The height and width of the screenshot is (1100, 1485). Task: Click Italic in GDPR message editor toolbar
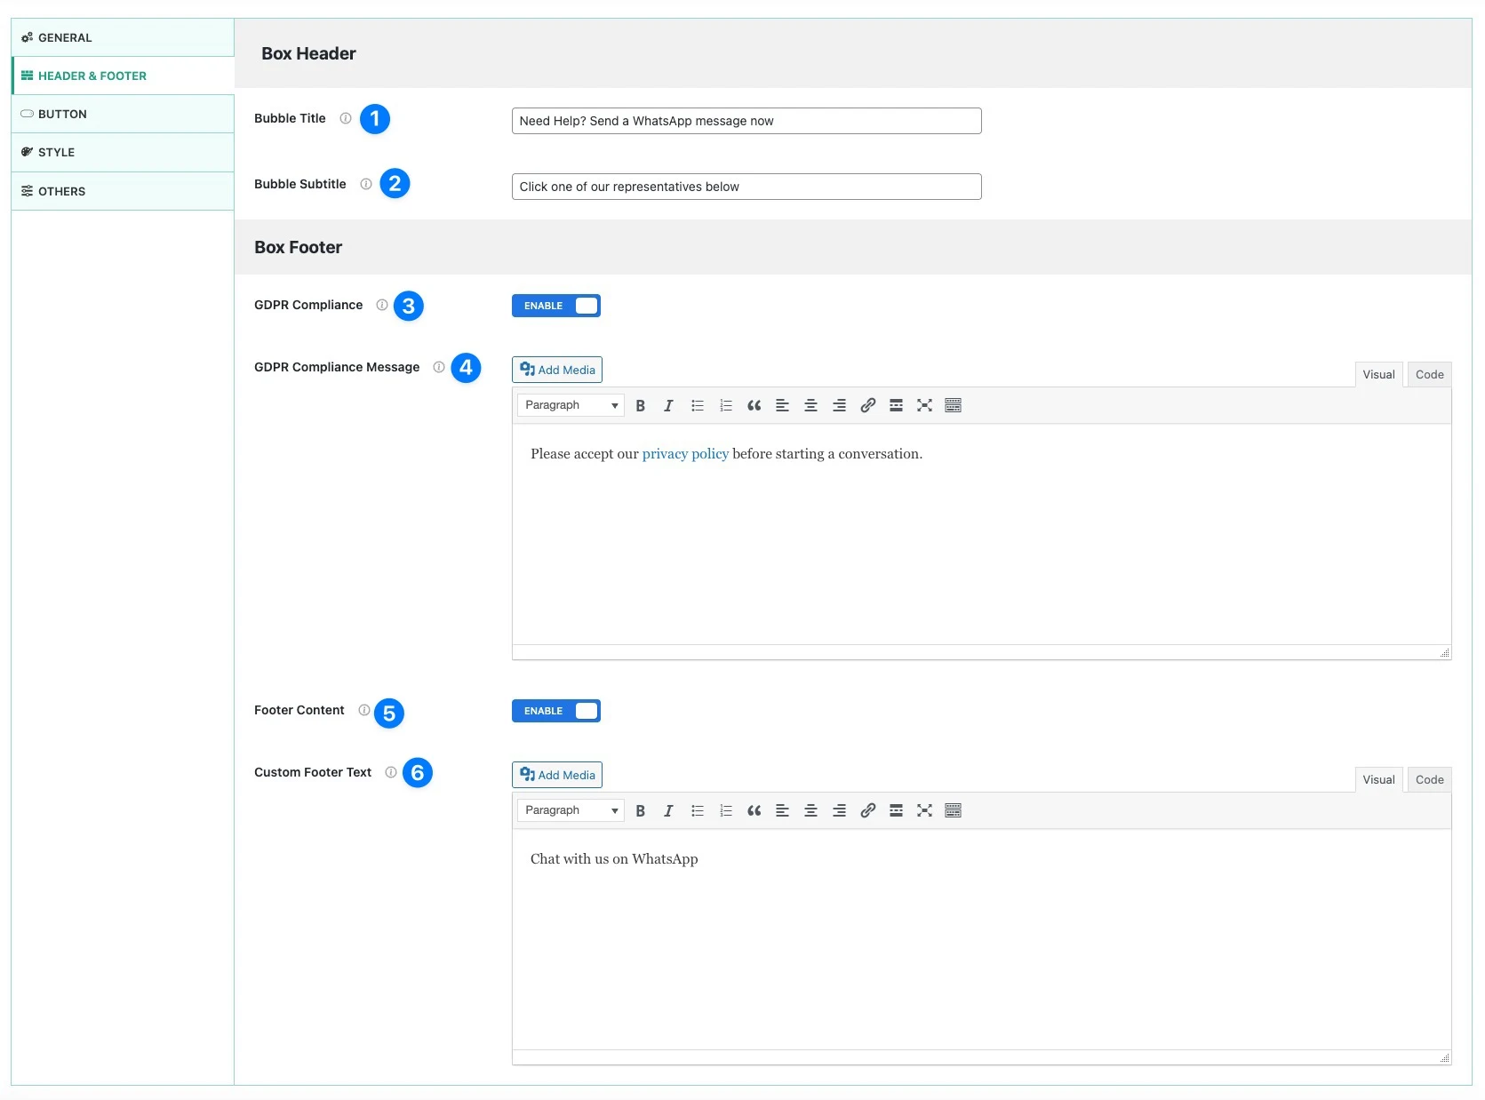(x=668, y=406)
